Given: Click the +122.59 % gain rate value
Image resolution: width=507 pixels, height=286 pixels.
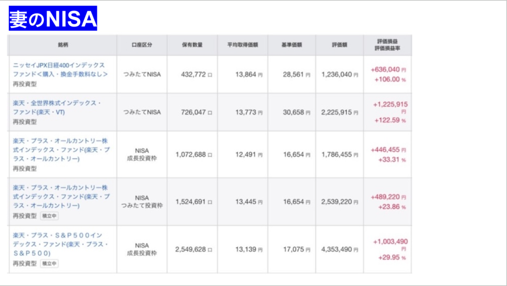Looking at the screenshot, I should 389,120.
